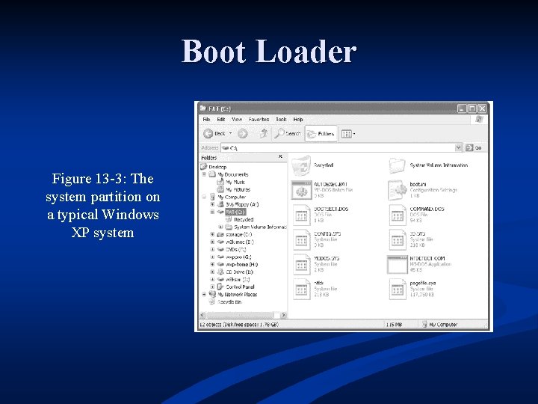Collapse the FAT (C:) tree node
This screenshot has width=538, height=404.
(212, 212)
